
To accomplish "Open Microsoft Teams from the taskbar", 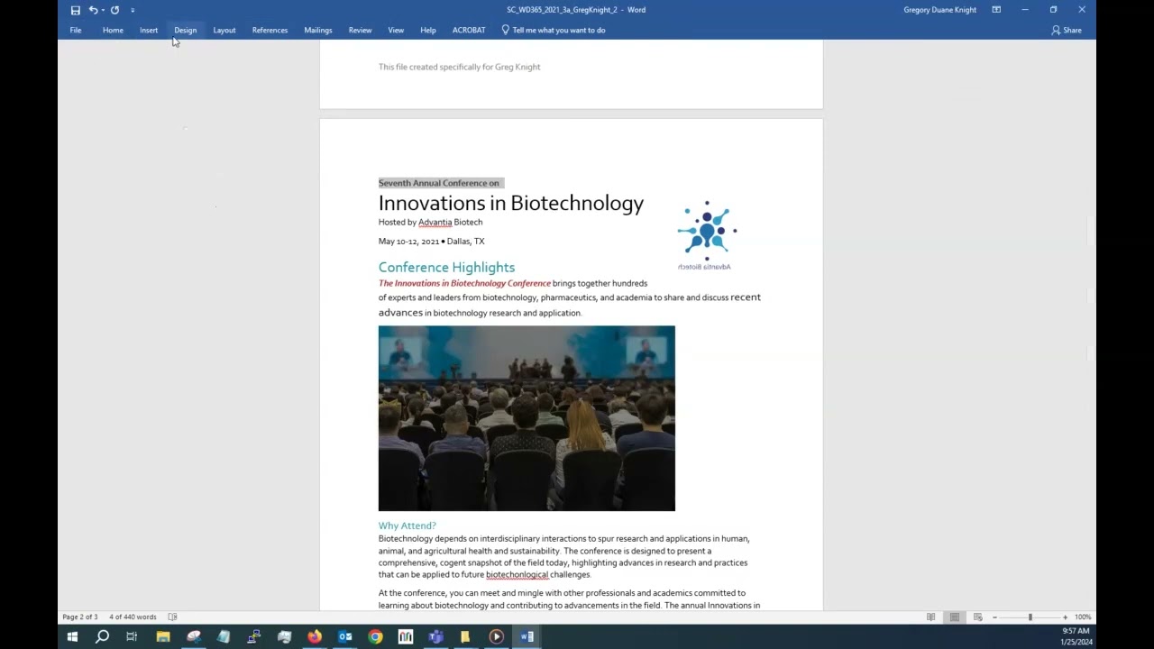I will coord(436,636).
